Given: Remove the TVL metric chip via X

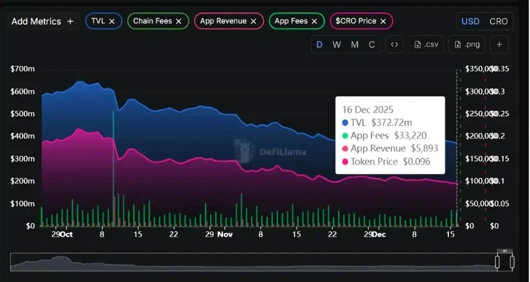Looking at the screenshot, I should (x=112, y=21).
